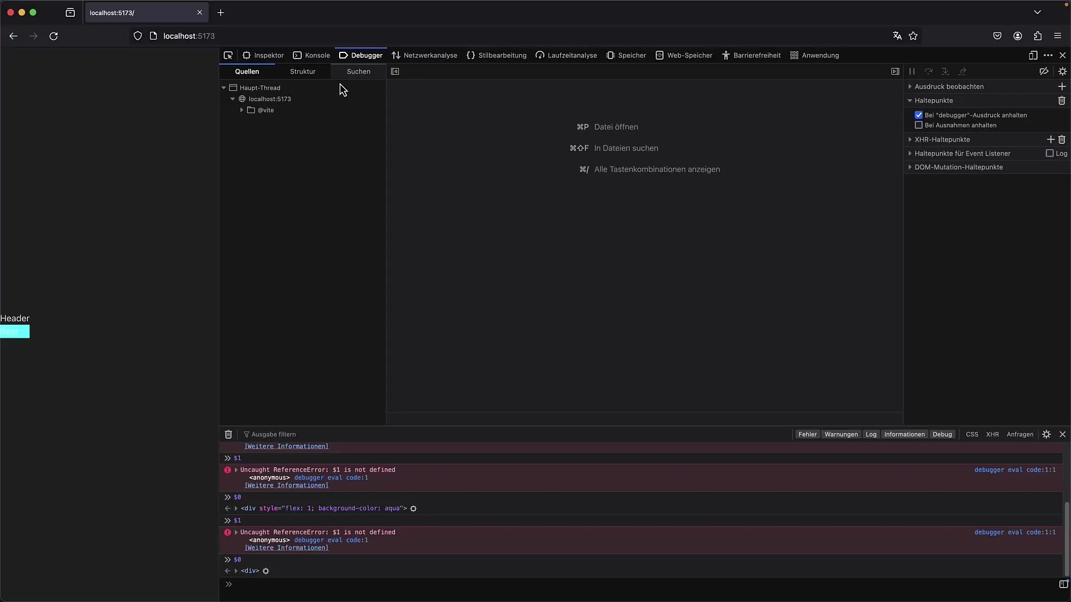Click the step out icon

point(962,71)
